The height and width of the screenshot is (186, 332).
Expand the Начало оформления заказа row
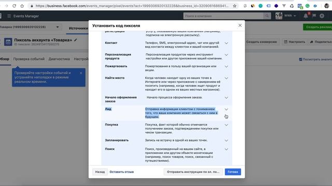[x=226, y=98]
